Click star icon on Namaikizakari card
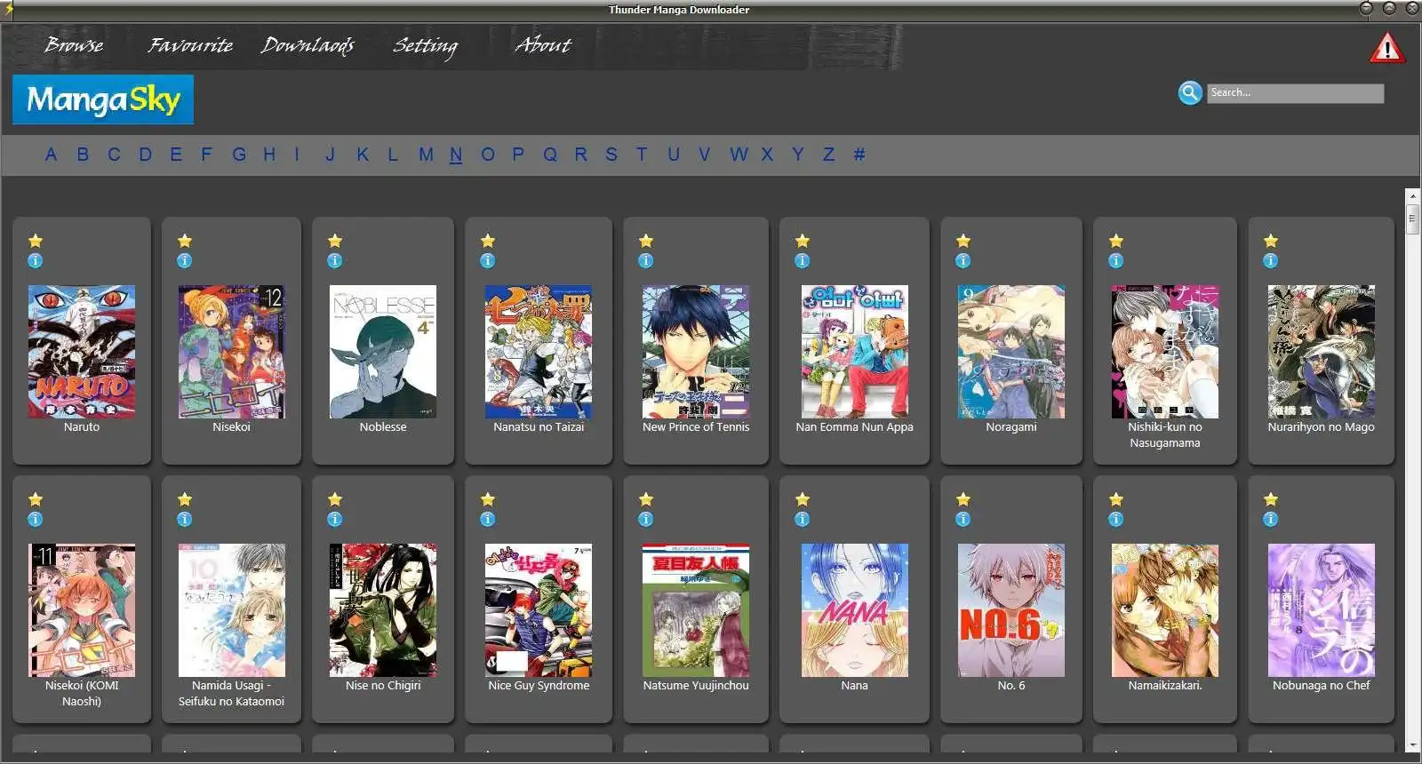The image size is (1422, 764). 1116,499
